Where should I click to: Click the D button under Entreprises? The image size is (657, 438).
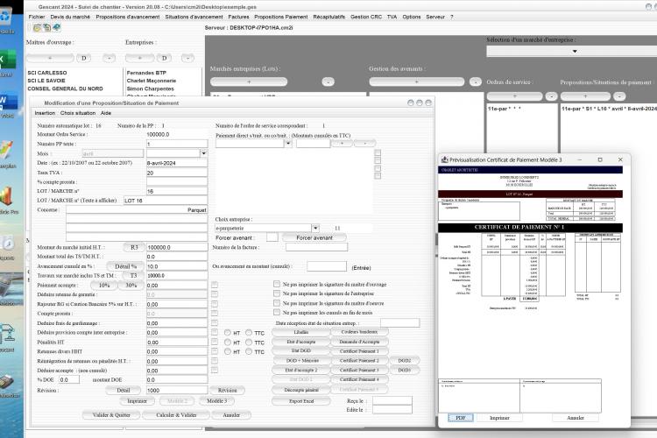[x=165, y=58]
